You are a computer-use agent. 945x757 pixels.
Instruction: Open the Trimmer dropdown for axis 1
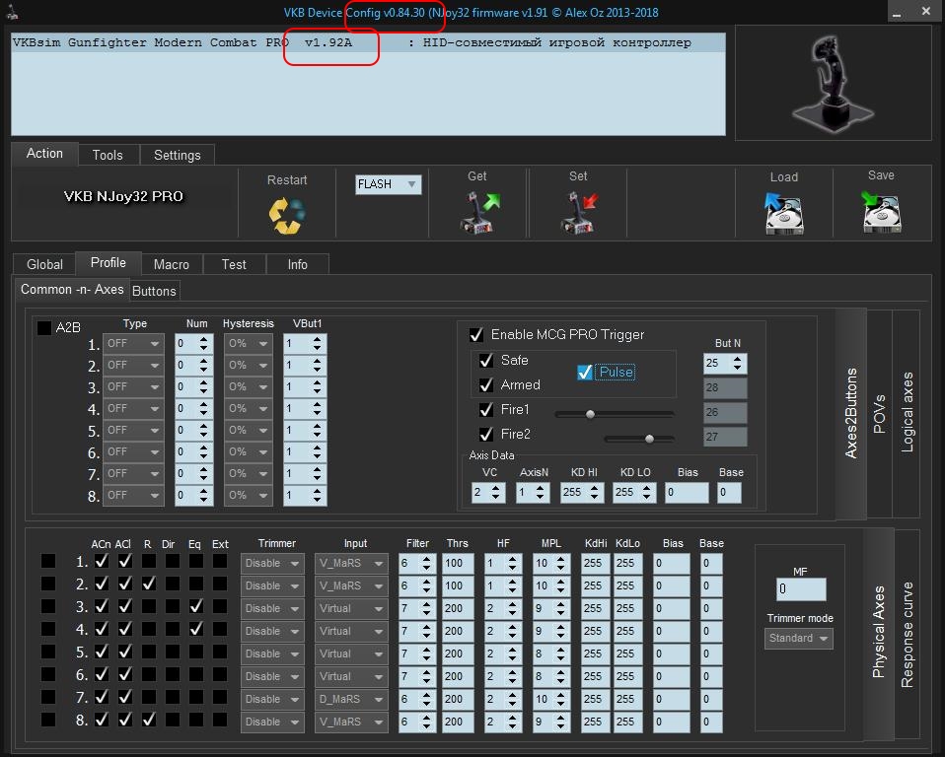click(x=272, y=563)
